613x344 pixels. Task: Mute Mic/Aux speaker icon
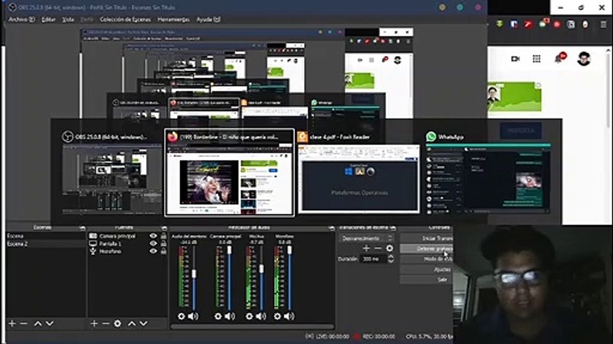[261, 316]
